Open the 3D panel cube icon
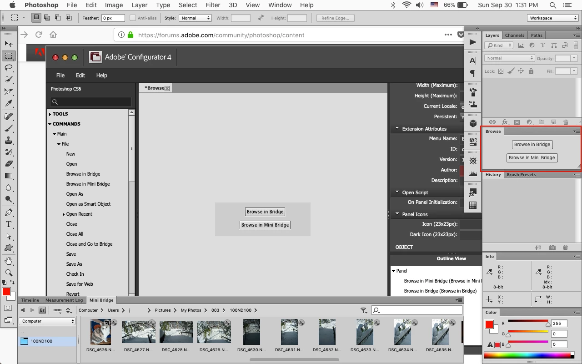Viewport: 582px width, 364px height. (473, 123)
